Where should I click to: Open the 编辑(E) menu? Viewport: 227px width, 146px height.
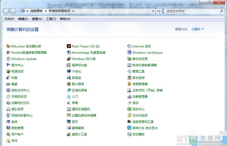click(23, 19)
